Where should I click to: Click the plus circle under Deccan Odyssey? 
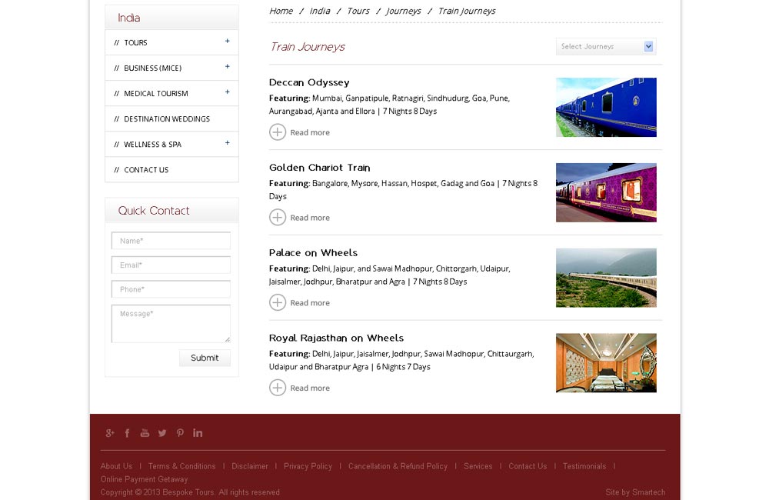[x=278, y=132]
